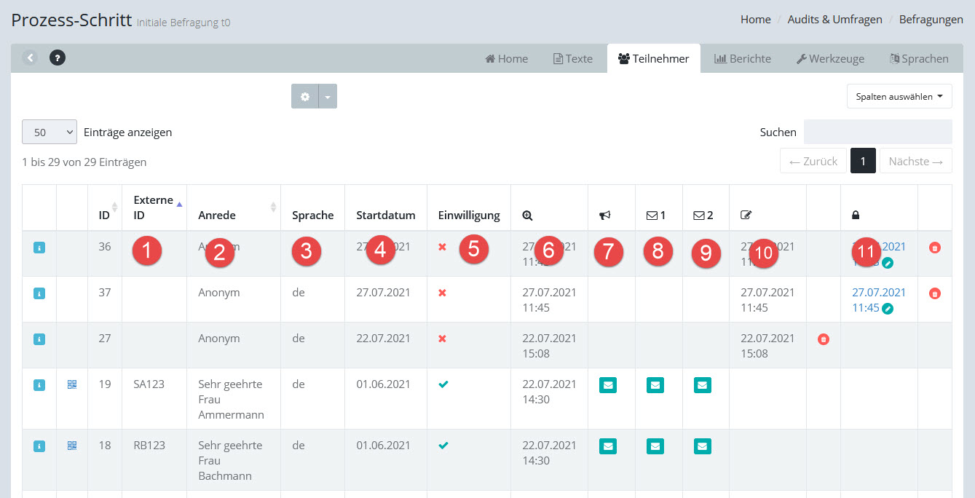This screenshot has width=975, height=498.
Task: Go to Audits & Umfragen breadcrumb
Action: [x=834, y=20]
